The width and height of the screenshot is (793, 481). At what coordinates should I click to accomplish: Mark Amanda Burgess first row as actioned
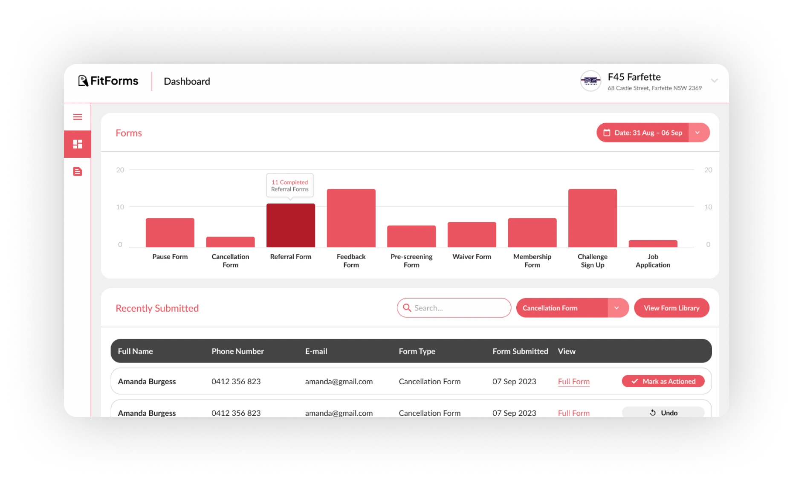663,381
